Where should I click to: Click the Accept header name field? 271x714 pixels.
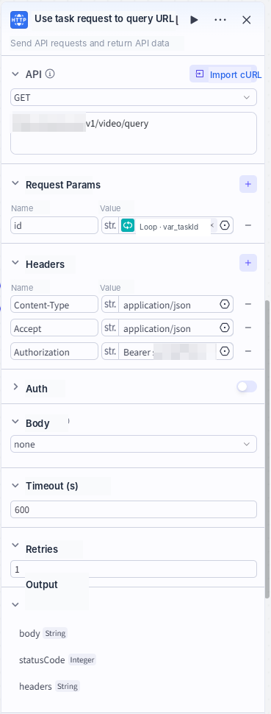(x=54, y=328)
